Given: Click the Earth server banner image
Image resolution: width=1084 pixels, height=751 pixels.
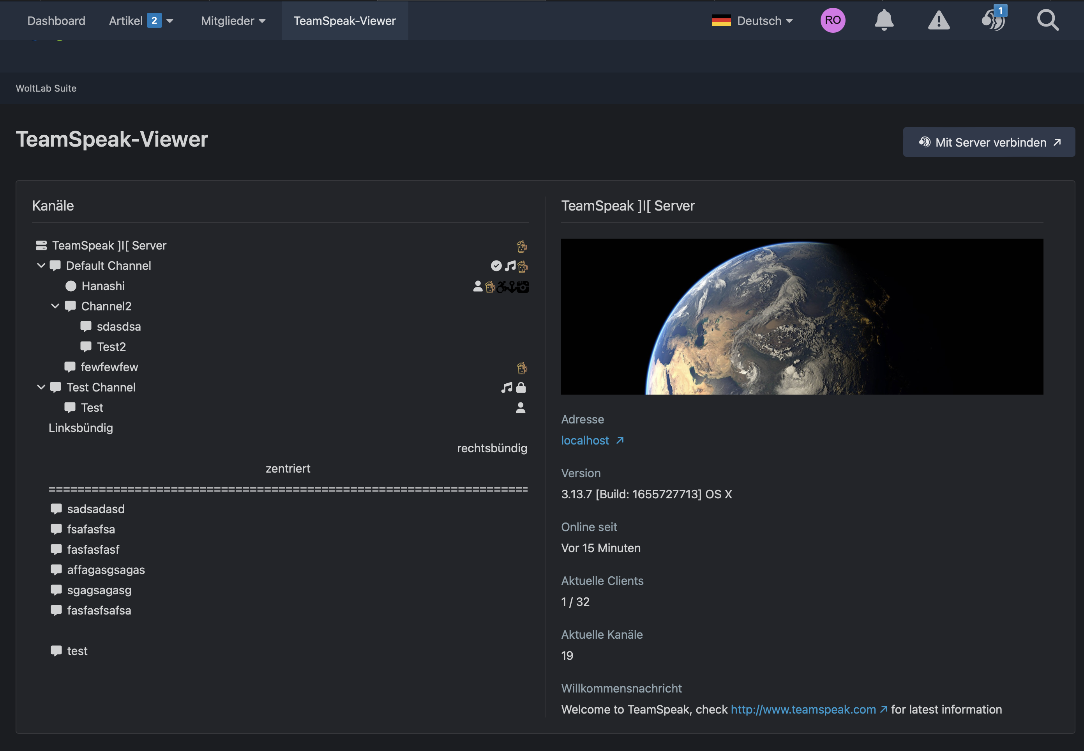Looking at the screenshot, I should [x=802, y=316].
